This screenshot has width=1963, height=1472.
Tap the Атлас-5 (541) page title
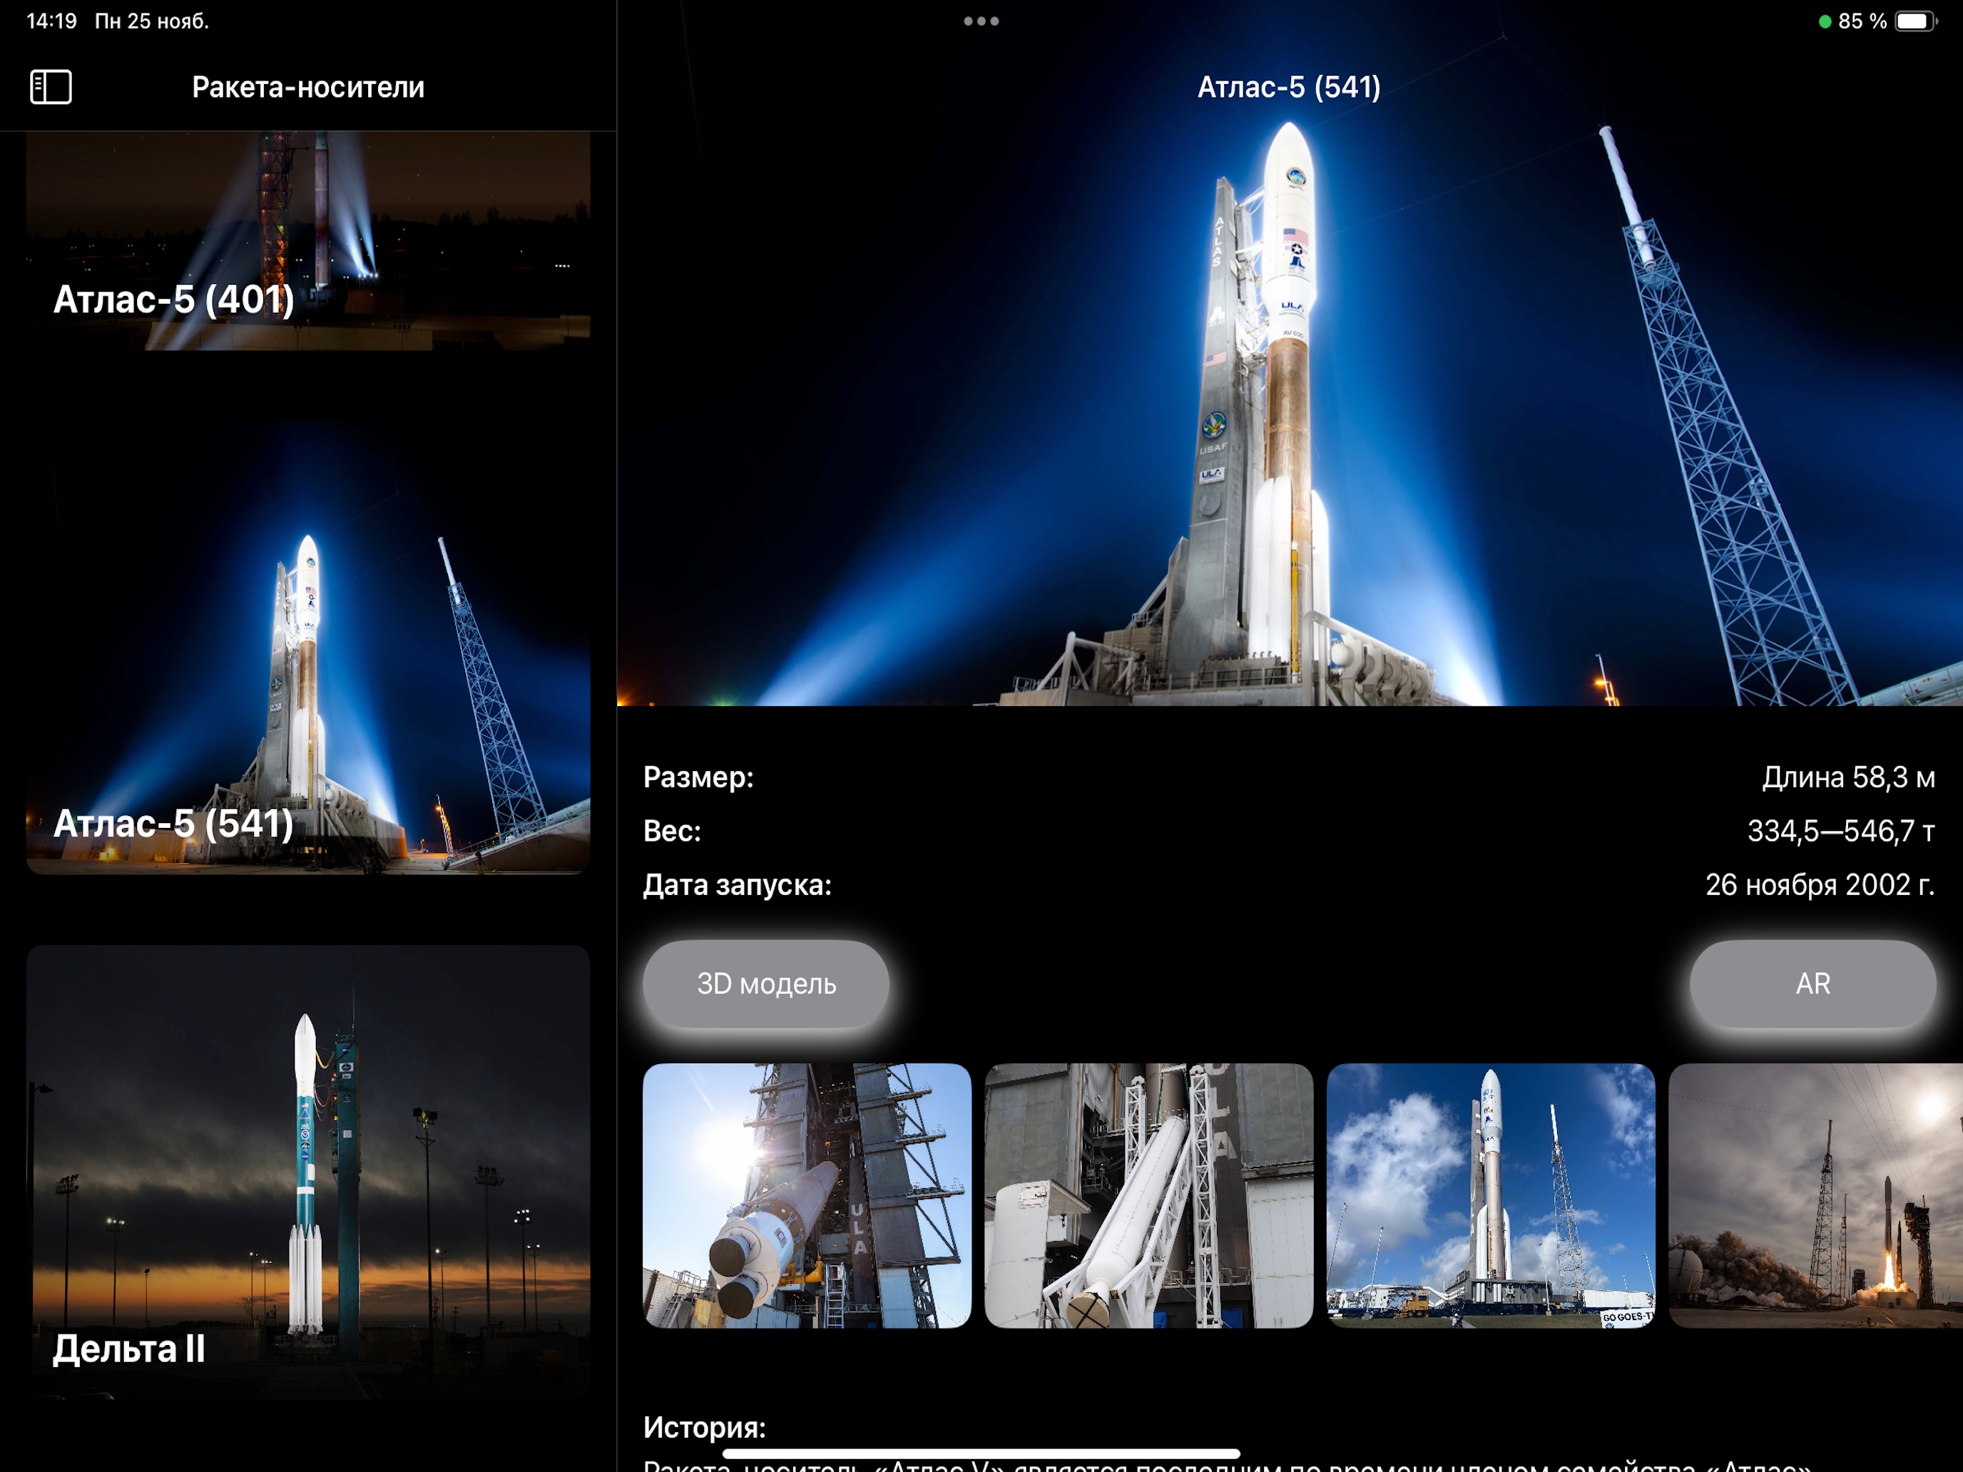(x=1290, y=87)
